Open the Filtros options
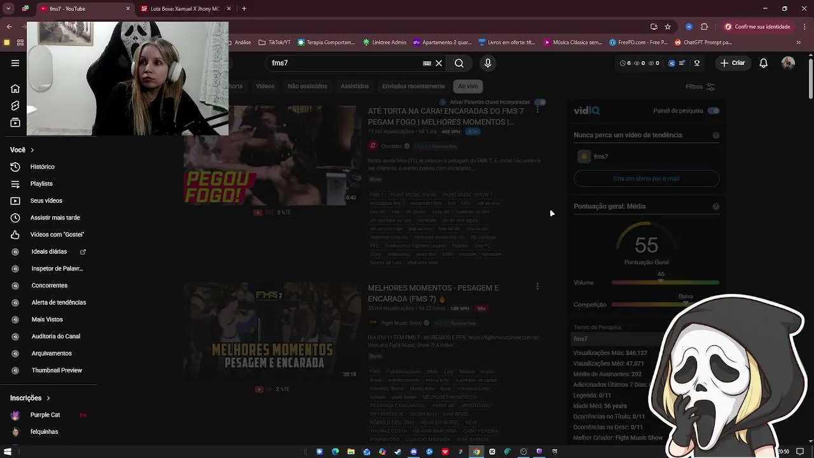The image size is (814, 458). coord(700,87)
